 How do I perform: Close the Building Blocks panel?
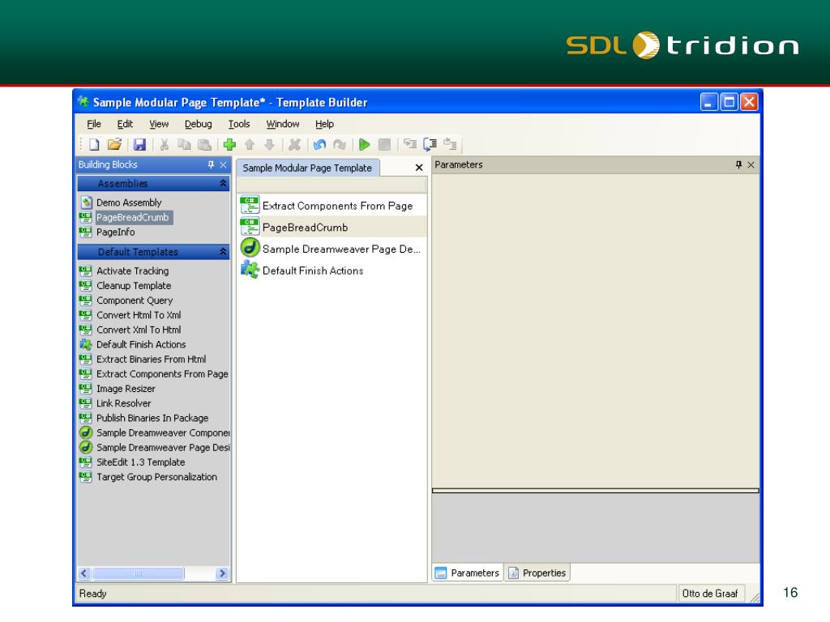(223, 165)
